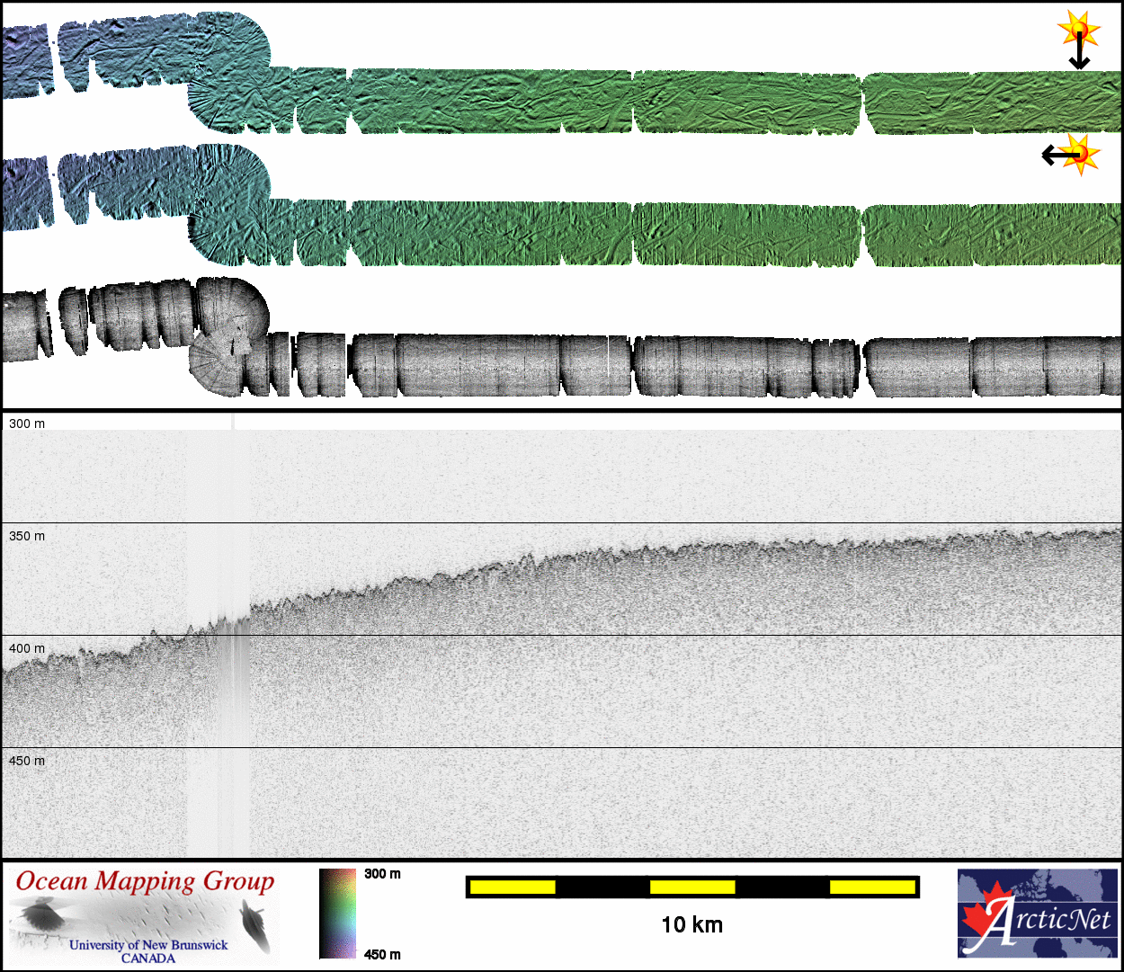1124x972 pixels.
Task: Click the 350 m depth gridline label
Action: click(27, 536)
